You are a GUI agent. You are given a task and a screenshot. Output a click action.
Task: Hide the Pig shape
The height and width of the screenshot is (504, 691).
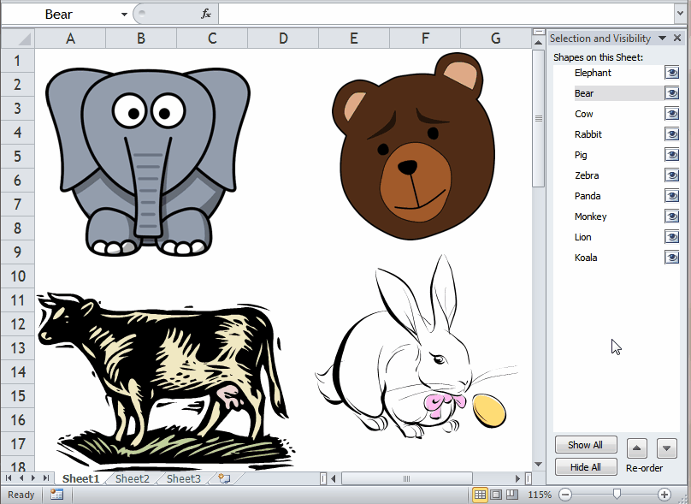tap(671, 155)
